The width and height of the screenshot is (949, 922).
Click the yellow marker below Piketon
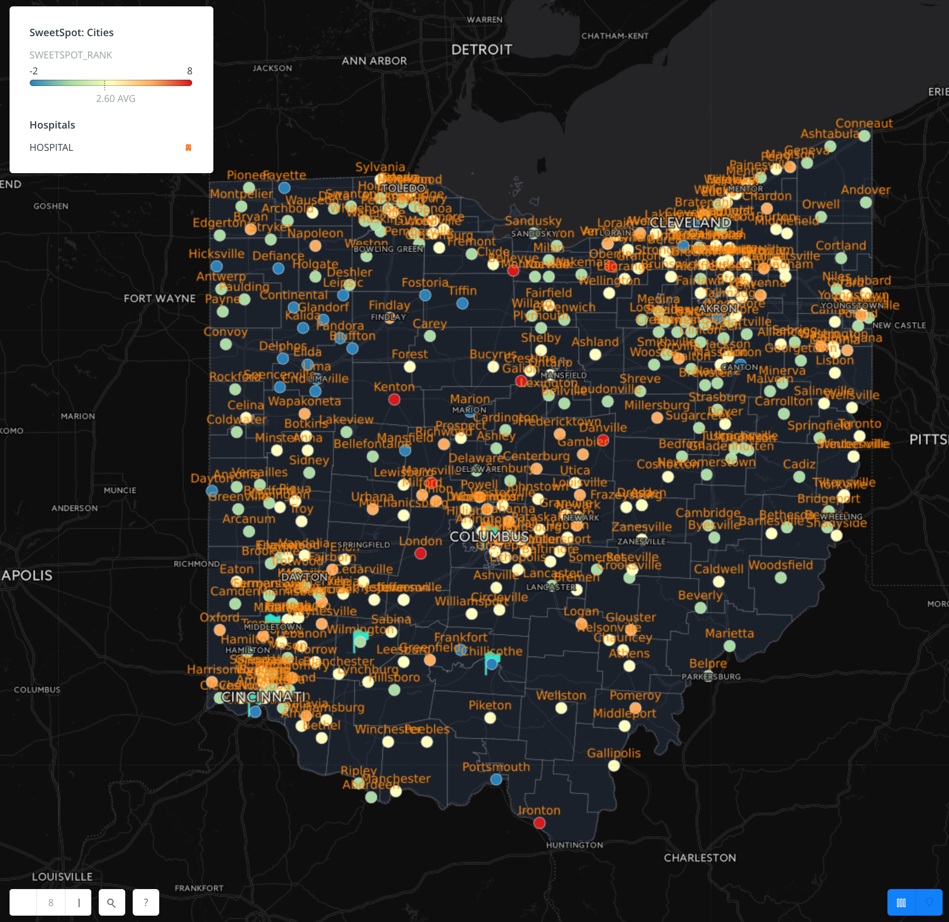click(x=490, y=718)
